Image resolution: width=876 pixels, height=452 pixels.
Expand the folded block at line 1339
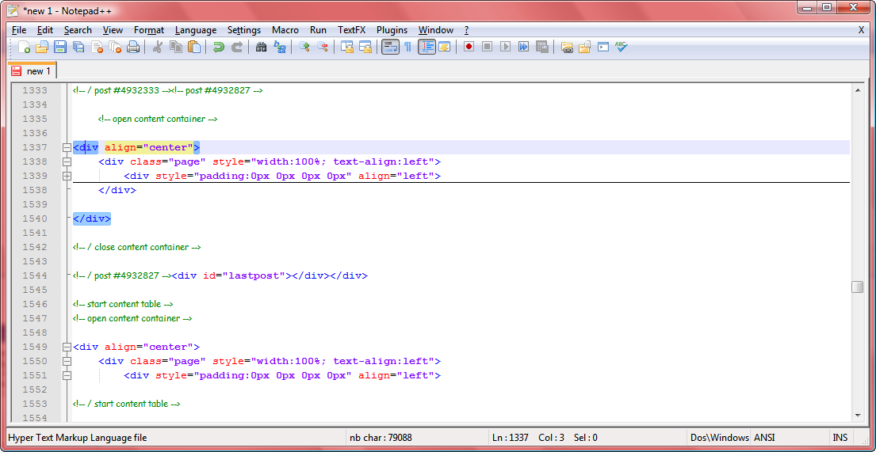click(67, 177)
